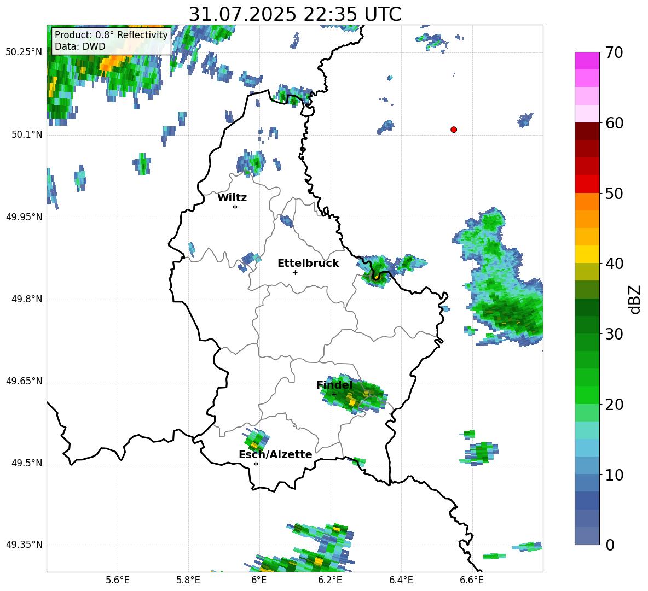This screenshot has height=591, width=648.
Task: Pick the yellow 41 dBZ colorbar swatch
Action: 587,255
